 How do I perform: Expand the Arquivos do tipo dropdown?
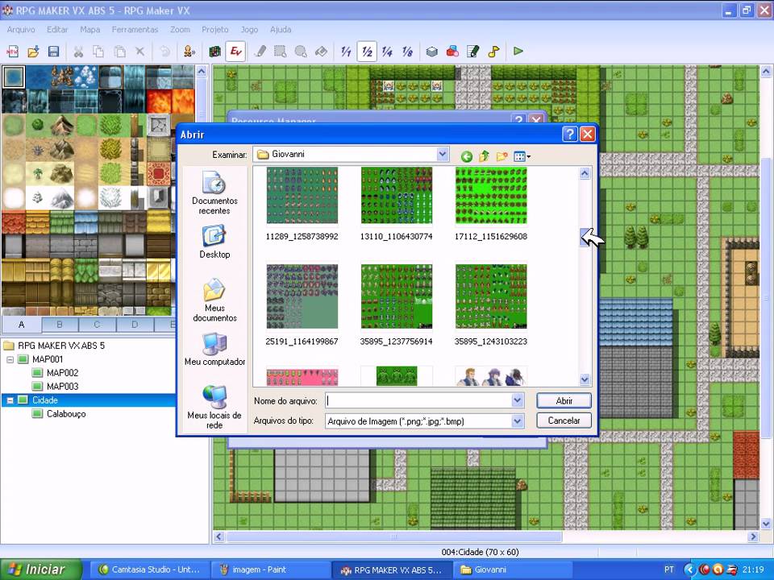click(518, 420)
